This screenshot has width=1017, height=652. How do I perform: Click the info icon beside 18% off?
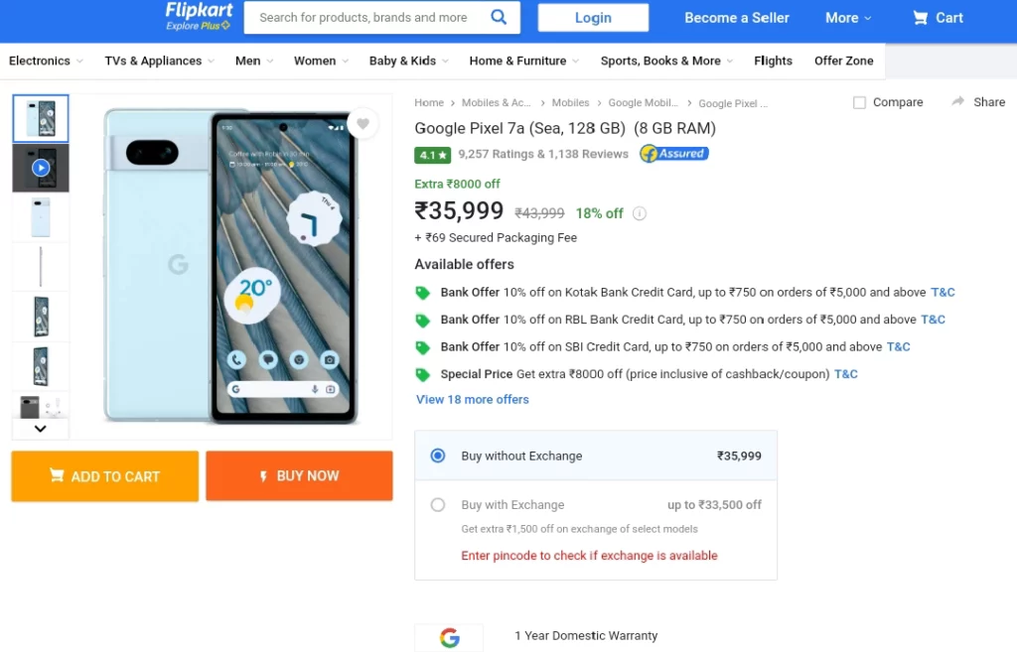(640, 213)
